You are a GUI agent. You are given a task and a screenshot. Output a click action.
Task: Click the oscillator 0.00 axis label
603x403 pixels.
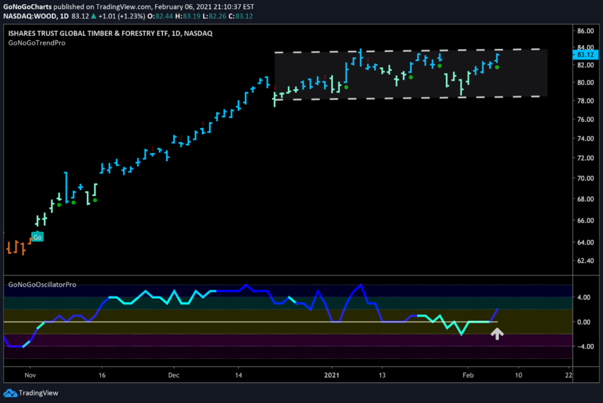[x=584, y=322]
